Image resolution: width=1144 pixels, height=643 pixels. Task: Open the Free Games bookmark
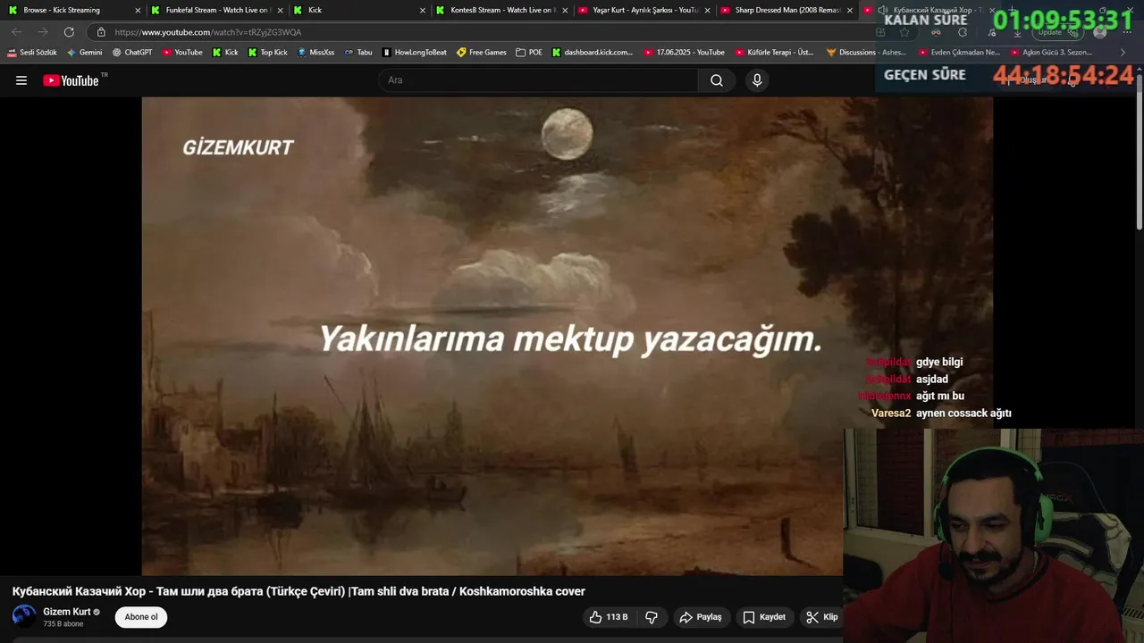click(x=482, y=53)
